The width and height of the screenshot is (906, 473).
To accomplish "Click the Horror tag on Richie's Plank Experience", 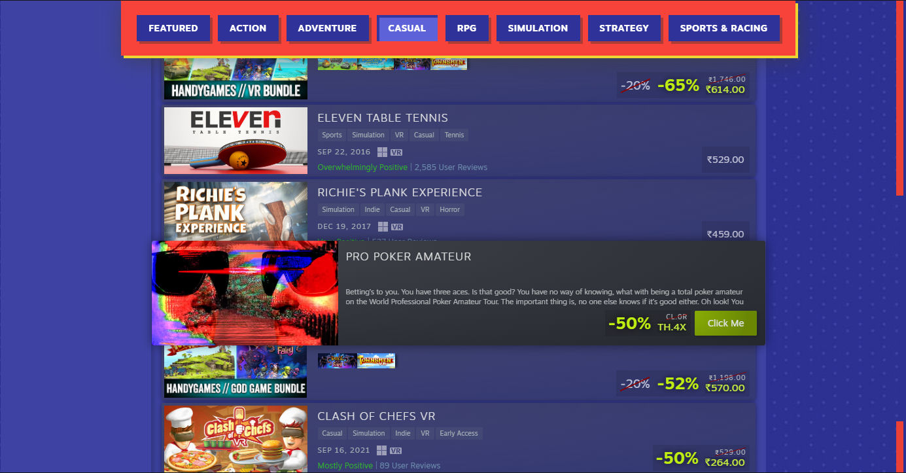I will coord(450,209).
